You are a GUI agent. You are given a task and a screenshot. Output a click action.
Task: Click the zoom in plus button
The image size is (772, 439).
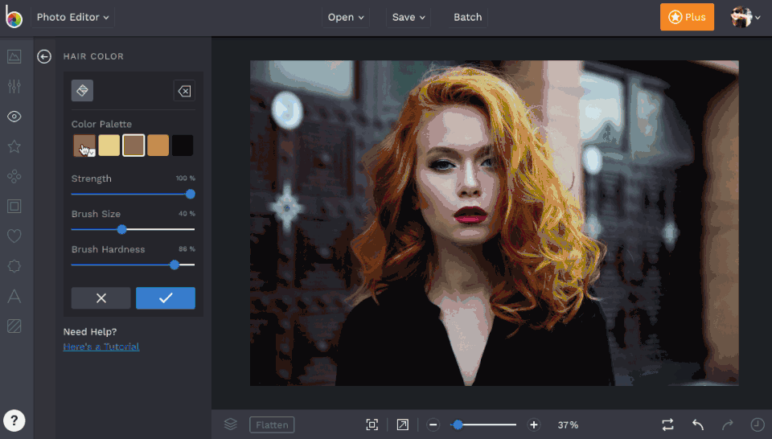(x=533, y=425)
